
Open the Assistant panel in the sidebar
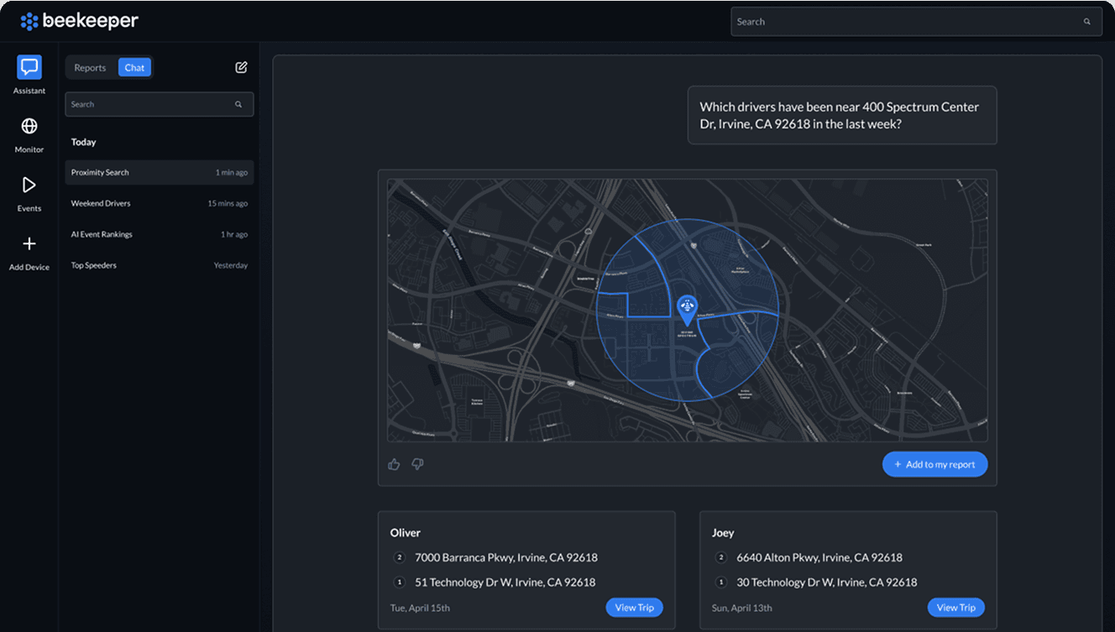click(29, 74)
